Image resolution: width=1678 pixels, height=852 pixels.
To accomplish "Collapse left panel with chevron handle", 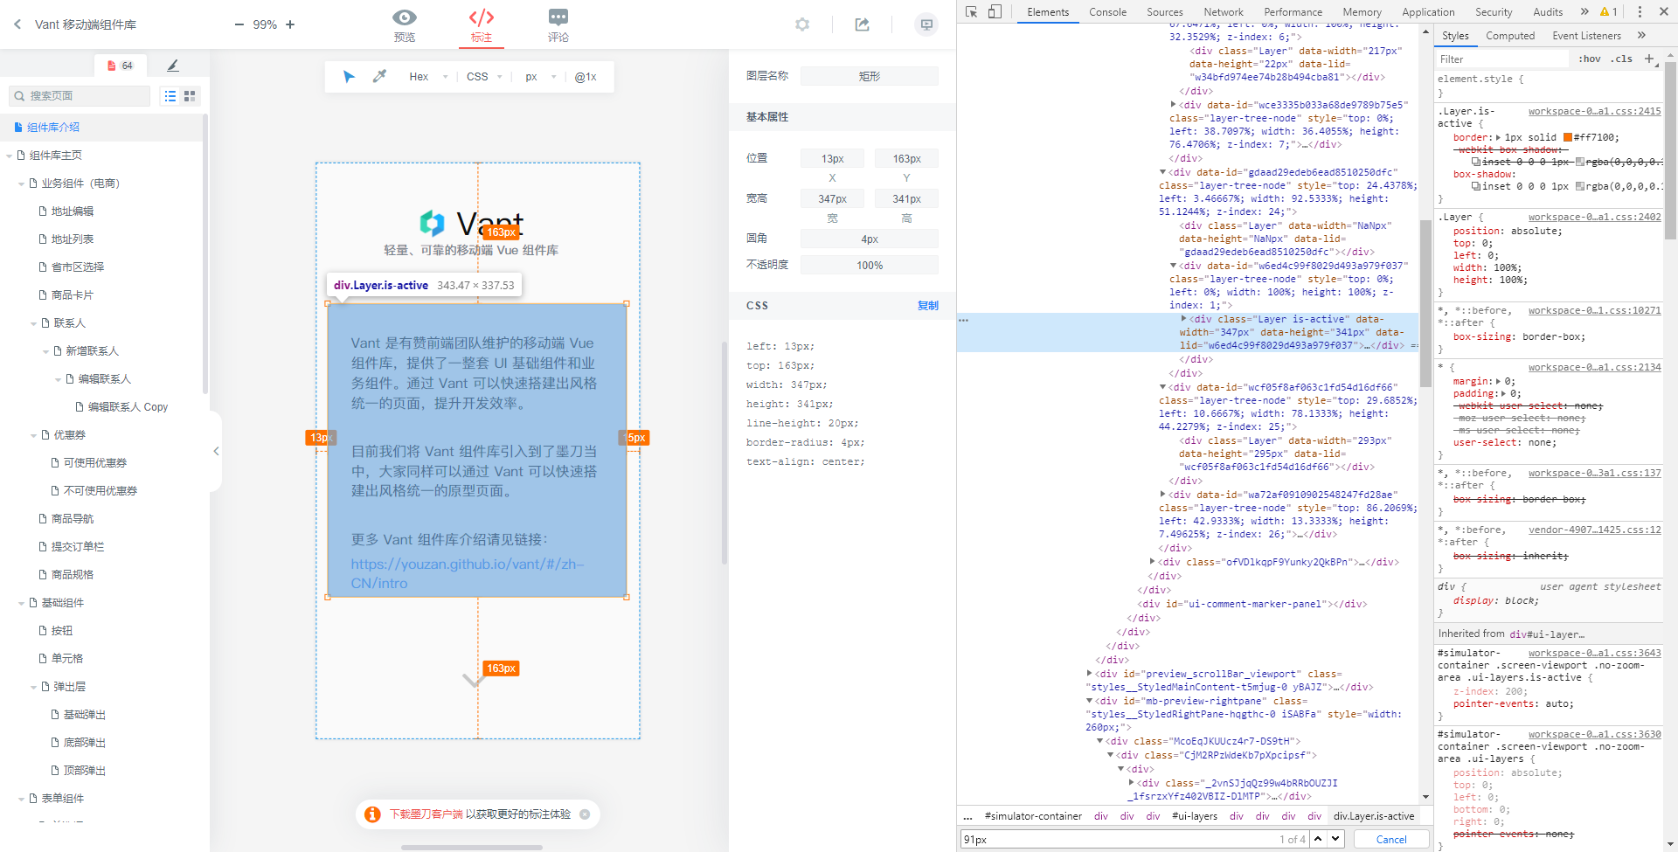I will point(216,451).
